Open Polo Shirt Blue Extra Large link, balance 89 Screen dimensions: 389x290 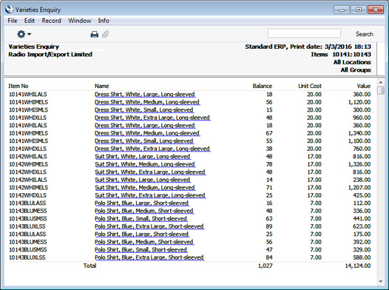(x=149, y=226)
